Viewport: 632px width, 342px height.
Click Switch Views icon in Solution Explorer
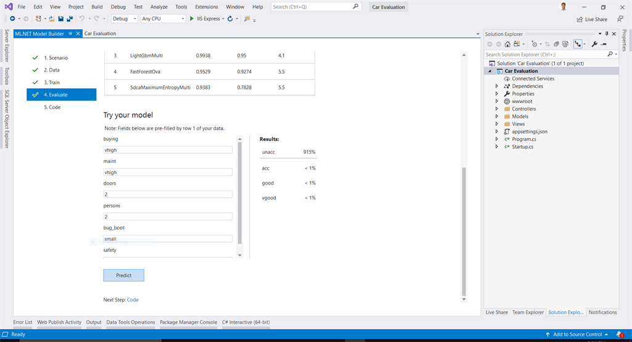point(517,44)
